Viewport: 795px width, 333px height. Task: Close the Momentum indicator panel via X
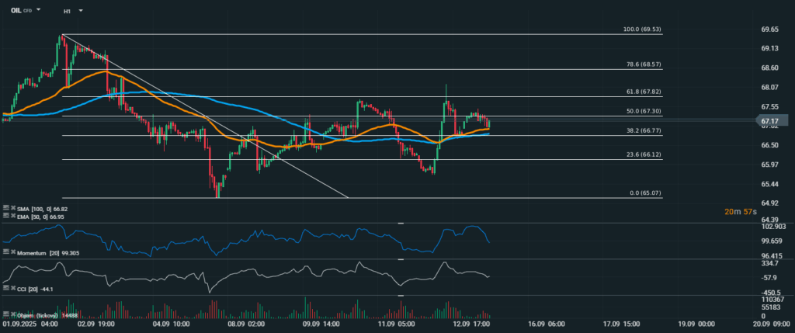pyautogui.click(x=13, y=252)
